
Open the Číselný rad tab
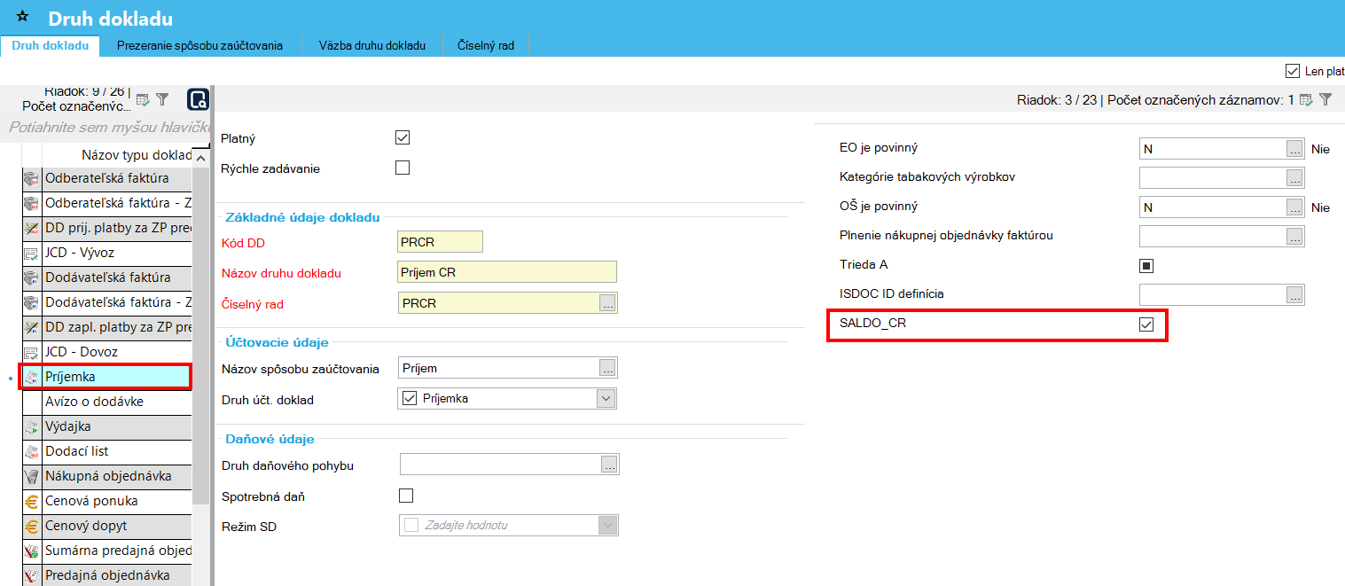[485, 45]
